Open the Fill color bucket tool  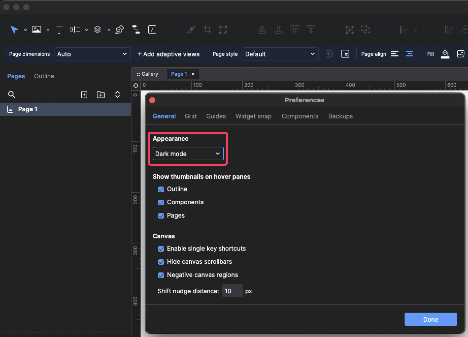445,54
